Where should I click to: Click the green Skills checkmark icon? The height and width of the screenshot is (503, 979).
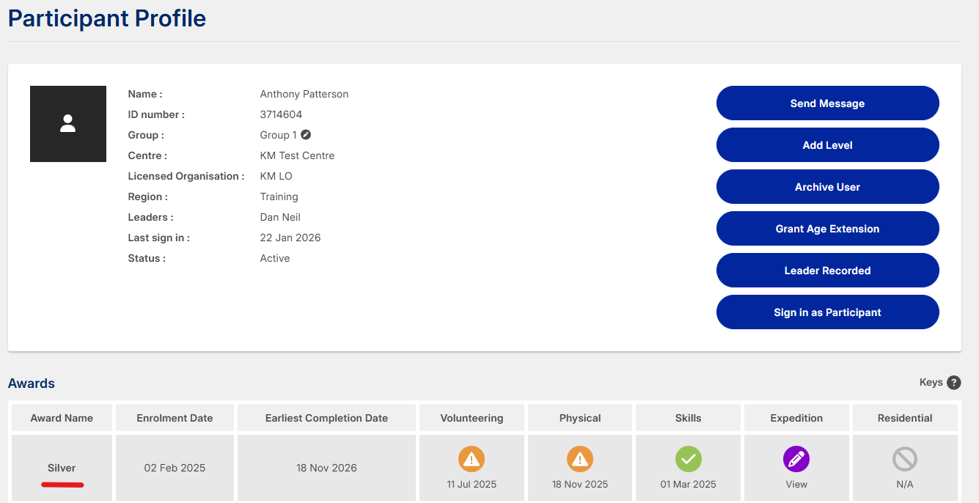688,460
